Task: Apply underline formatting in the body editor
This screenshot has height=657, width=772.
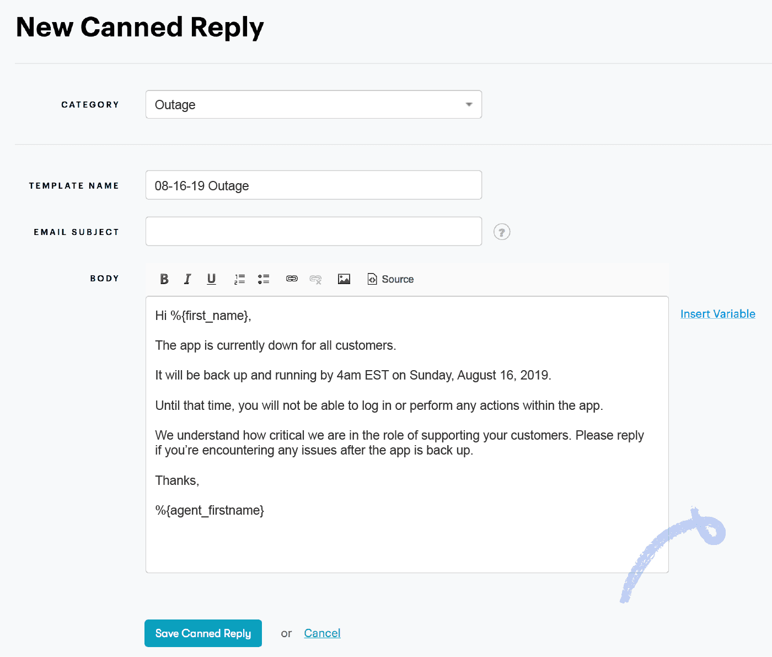Action: (x=211, y=279)
